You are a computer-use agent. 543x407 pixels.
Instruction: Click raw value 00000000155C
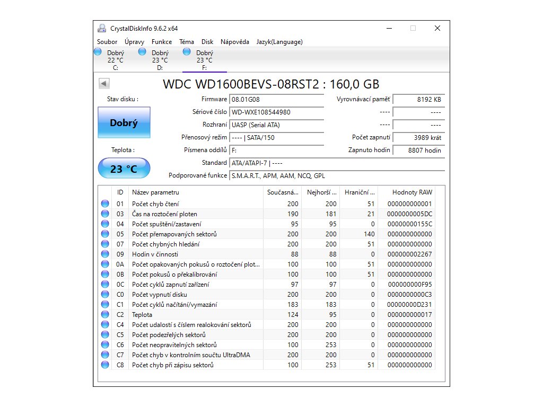[410, 224]
